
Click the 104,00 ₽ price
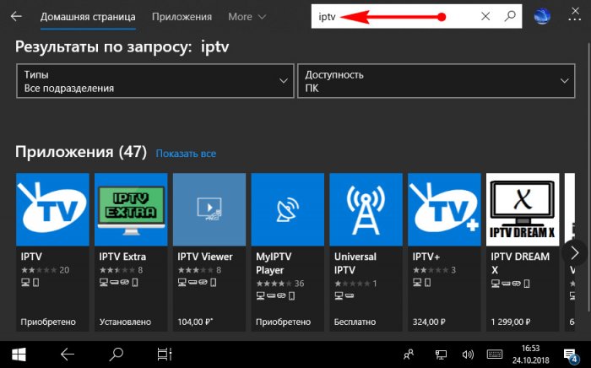pyautogui.click(x=195, y=322)
